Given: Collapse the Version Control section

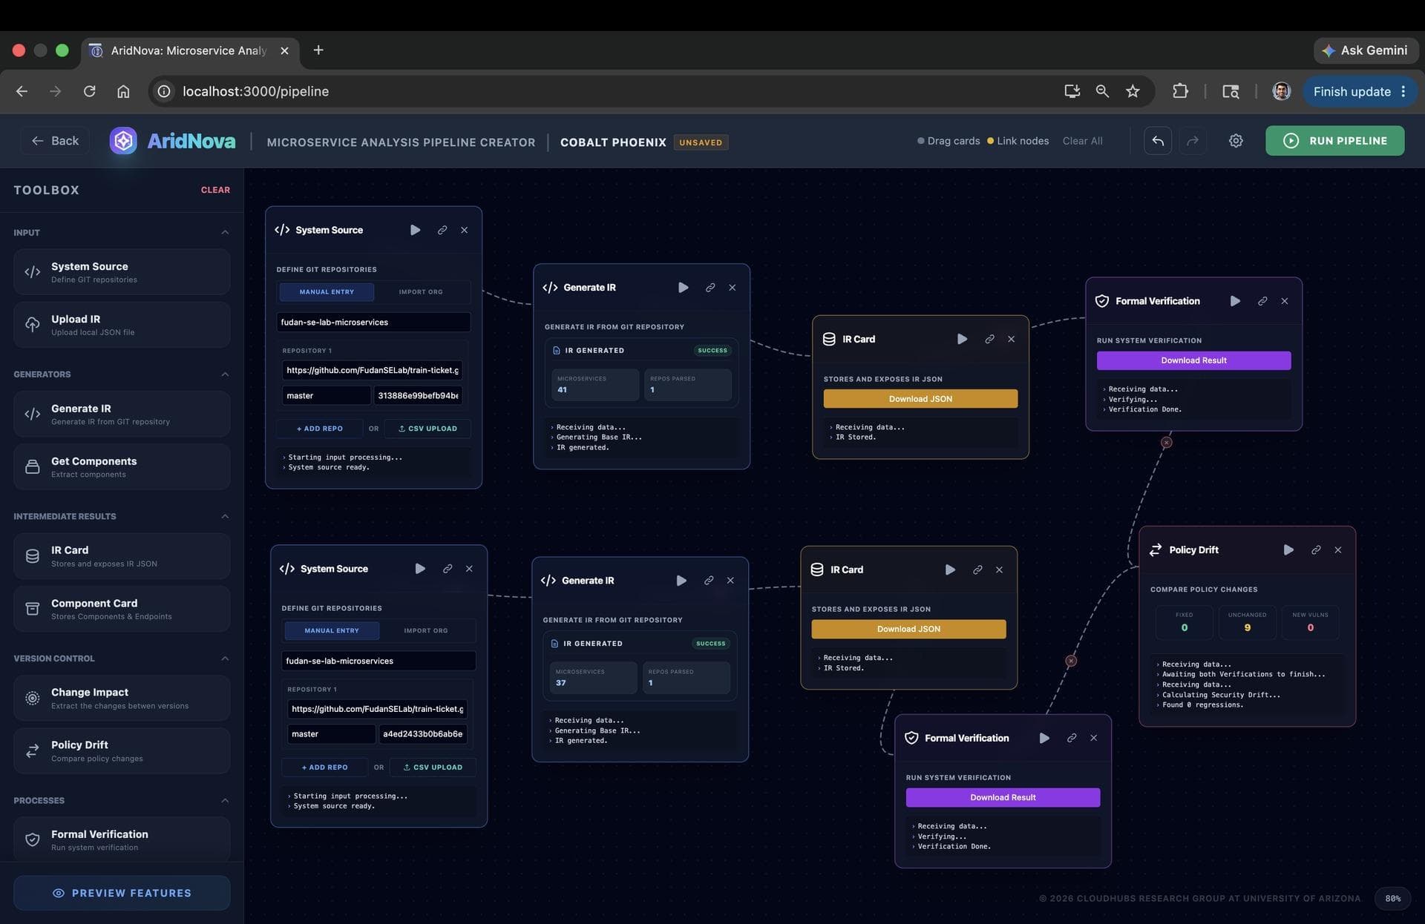Looking at the screenshot, I should click(225, 659).
